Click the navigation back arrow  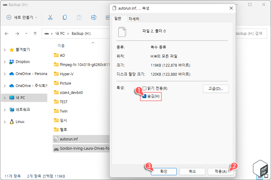pyautogui.click(x=7, y=34)
